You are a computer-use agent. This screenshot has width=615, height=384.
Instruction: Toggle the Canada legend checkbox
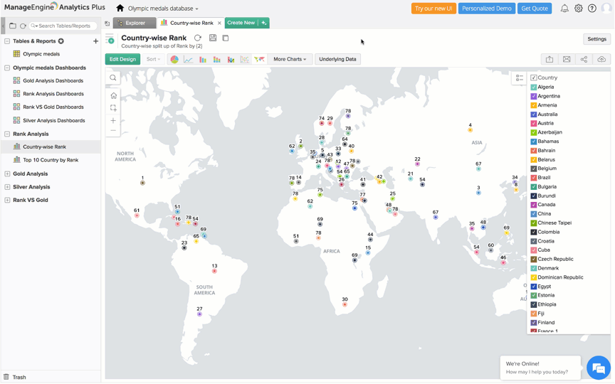(x=533, y=205)
